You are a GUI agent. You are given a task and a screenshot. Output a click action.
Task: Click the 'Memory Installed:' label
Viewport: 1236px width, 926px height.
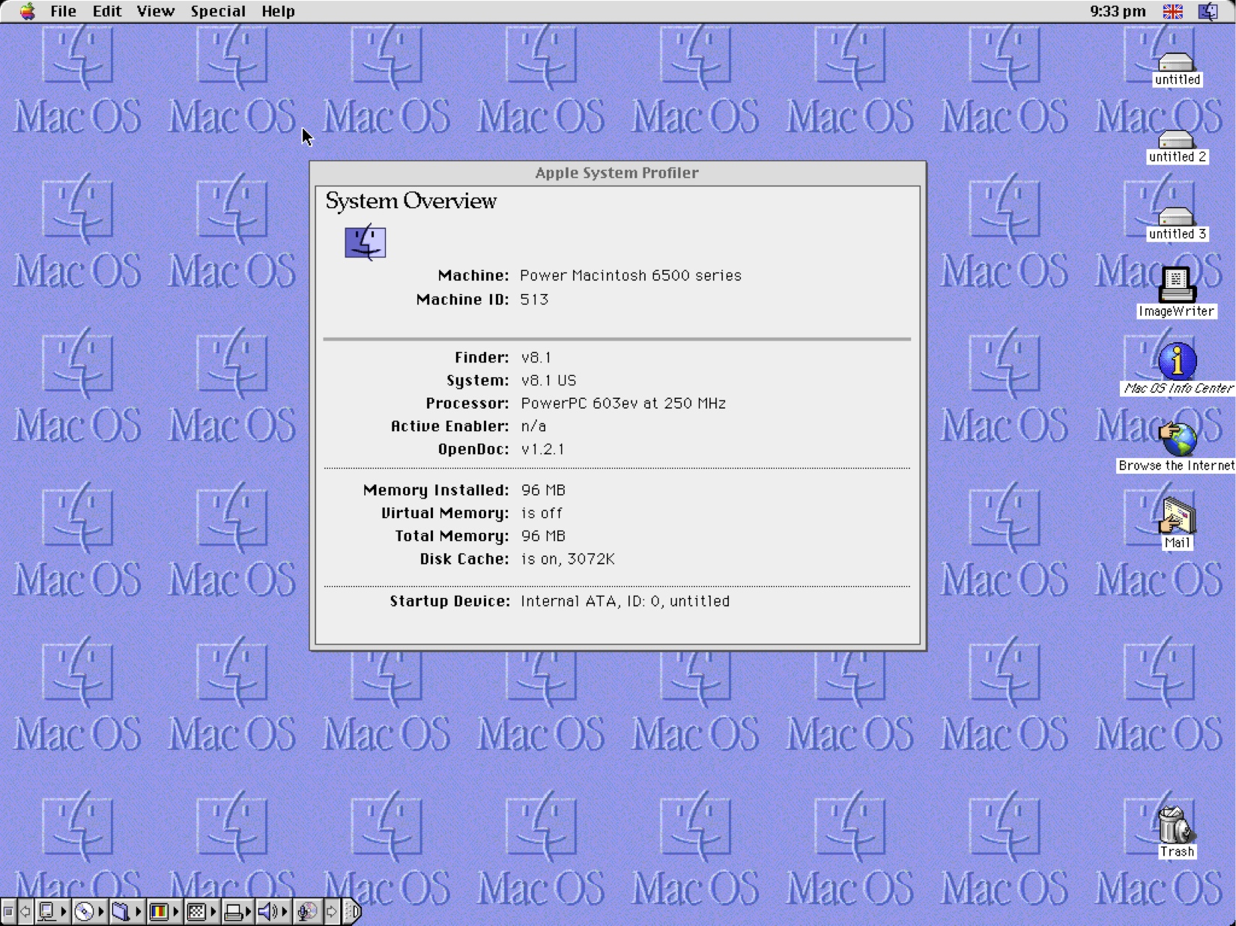click(436, 490)
